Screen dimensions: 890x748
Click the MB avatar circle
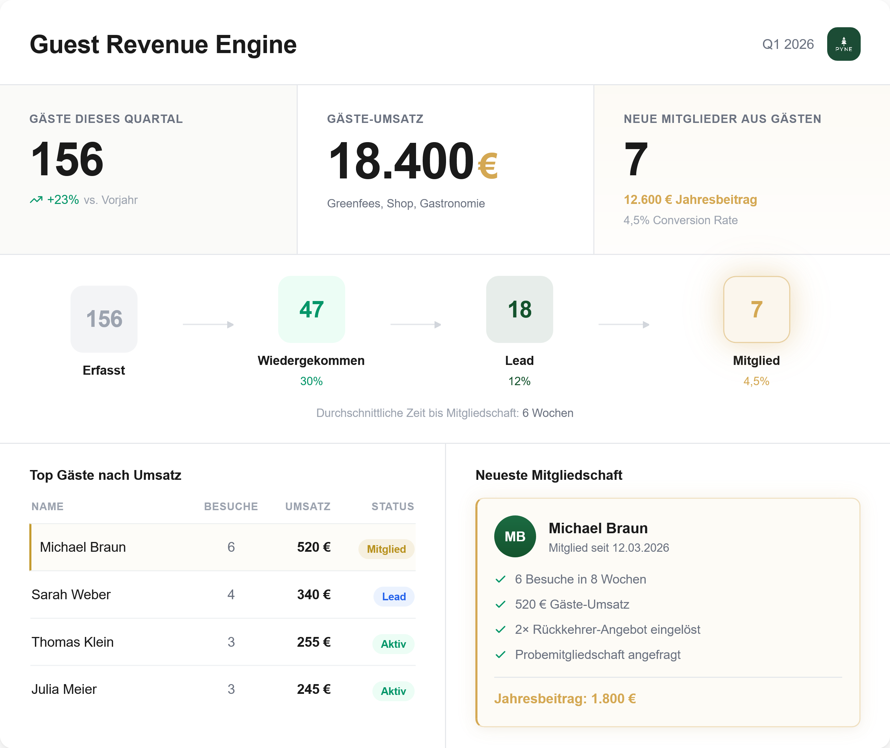pyautogui.click(x=514, y=536)
